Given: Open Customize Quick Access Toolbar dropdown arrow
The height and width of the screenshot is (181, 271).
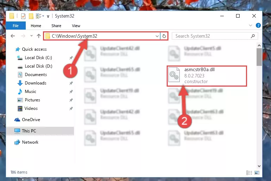Looking at the screenshot, I should [x=48, y=16].
